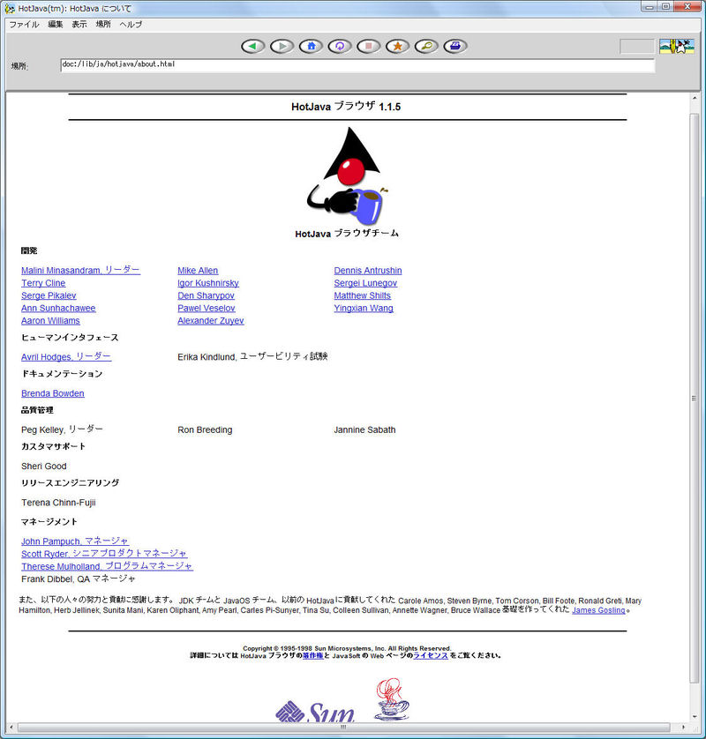This screenshot has width=706, height=739.
Task: Follow the Pawel Veselov link
Action: click(x=207, y=309)
